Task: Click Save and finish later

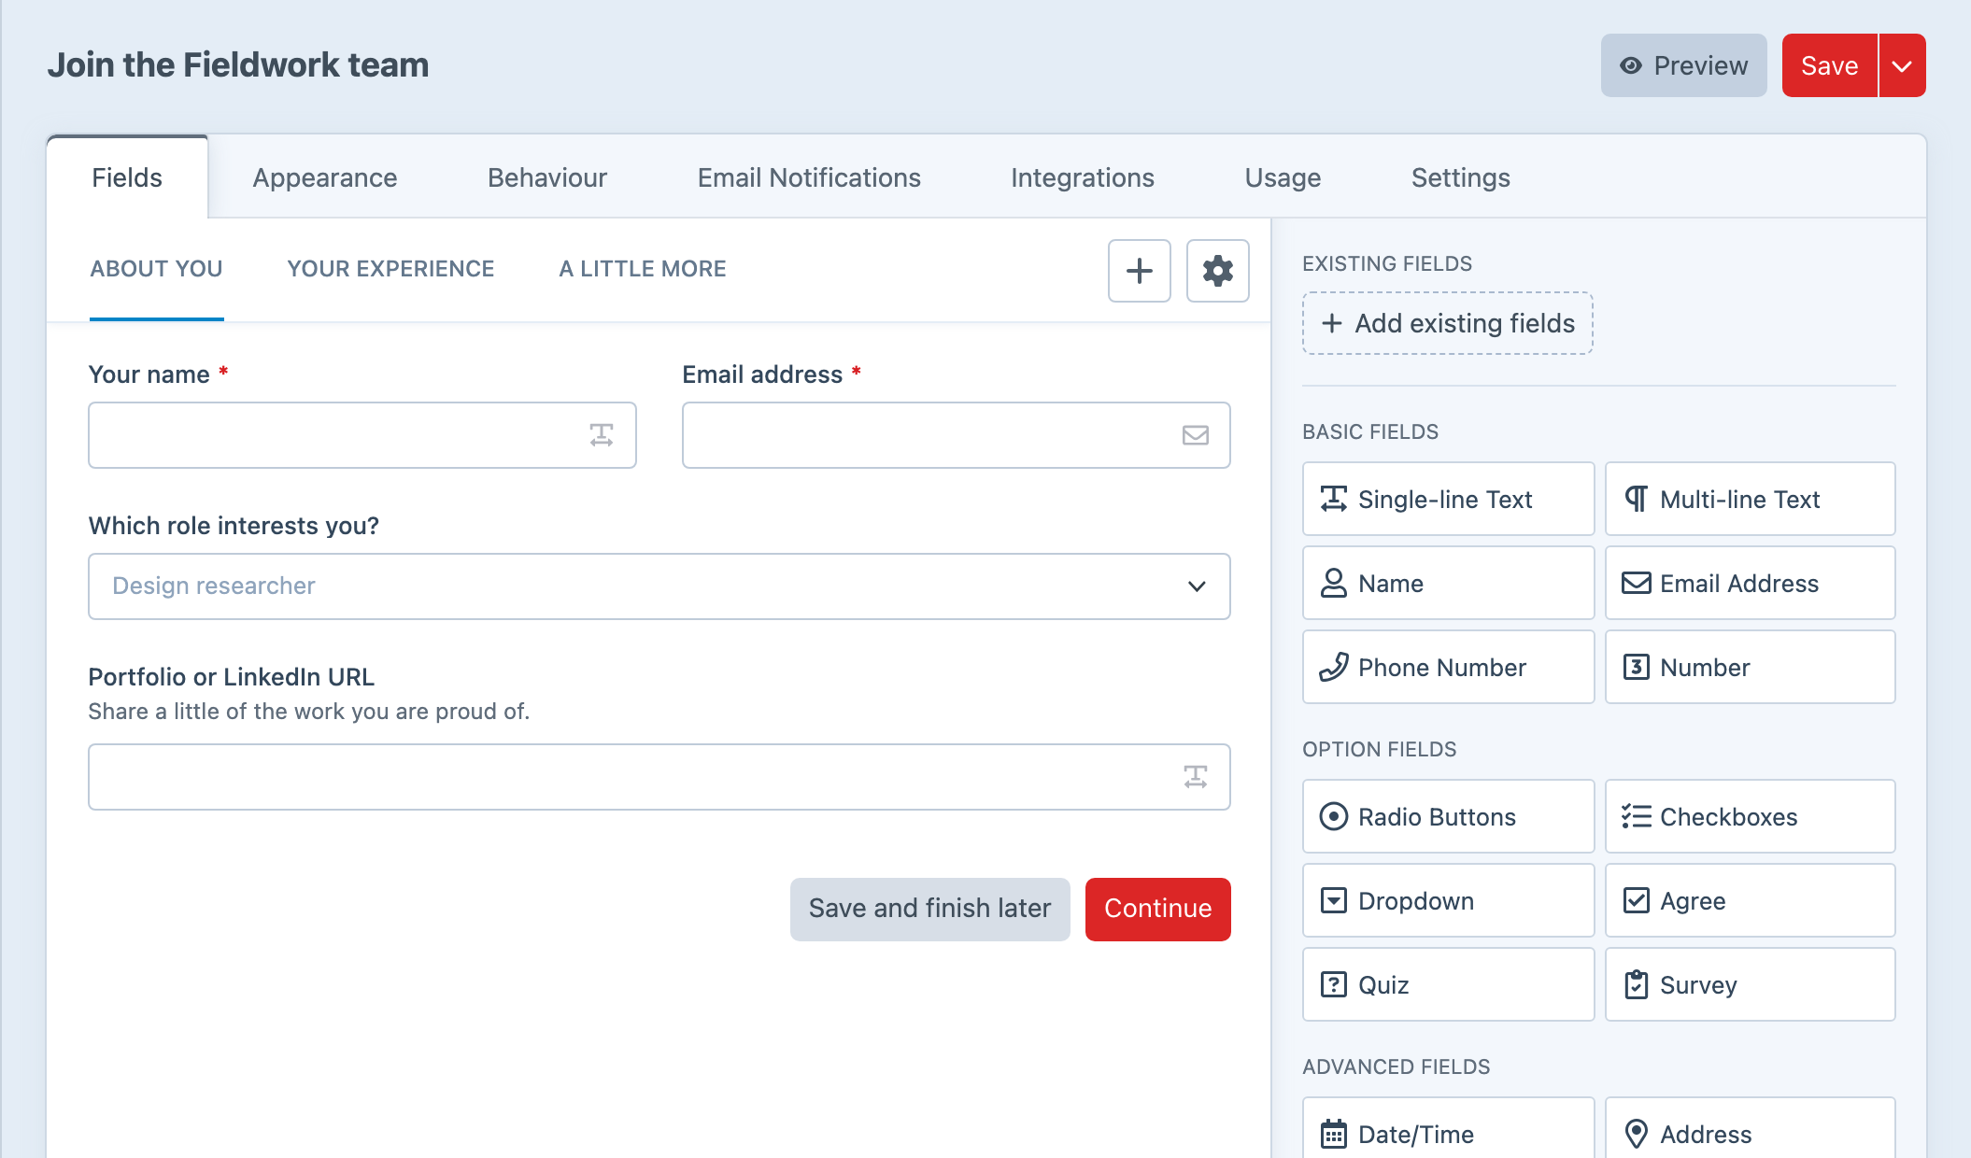Action: (929, 909)
